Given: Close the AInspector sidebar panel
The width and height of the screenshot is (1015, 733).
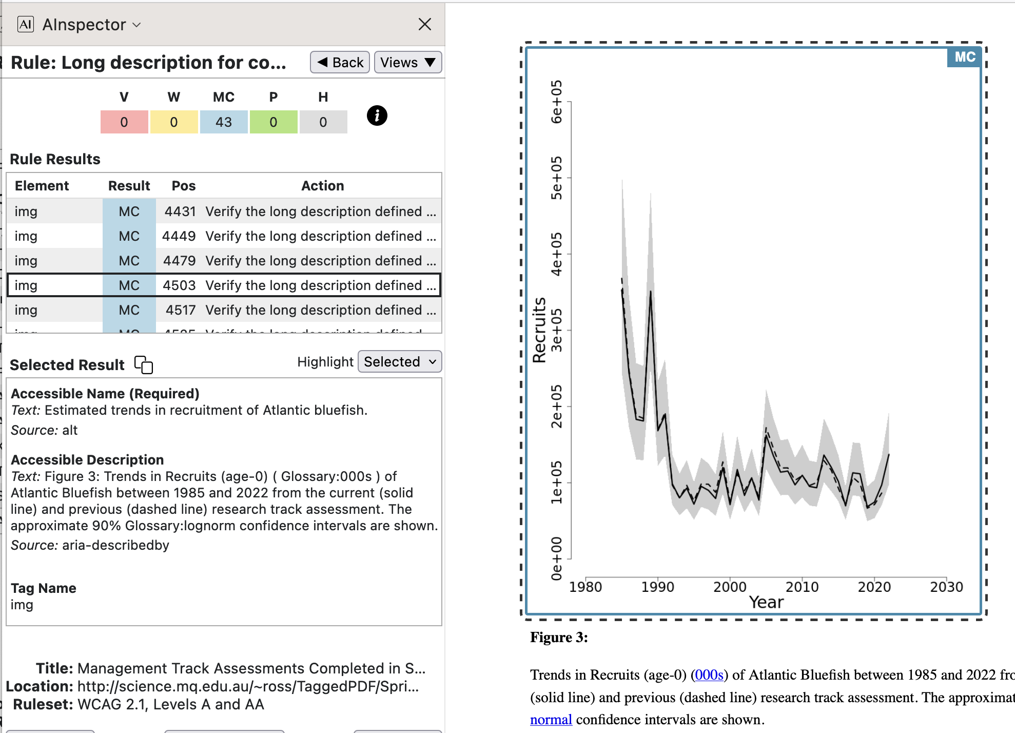Looking at the screenshot, I should (424, 24).
